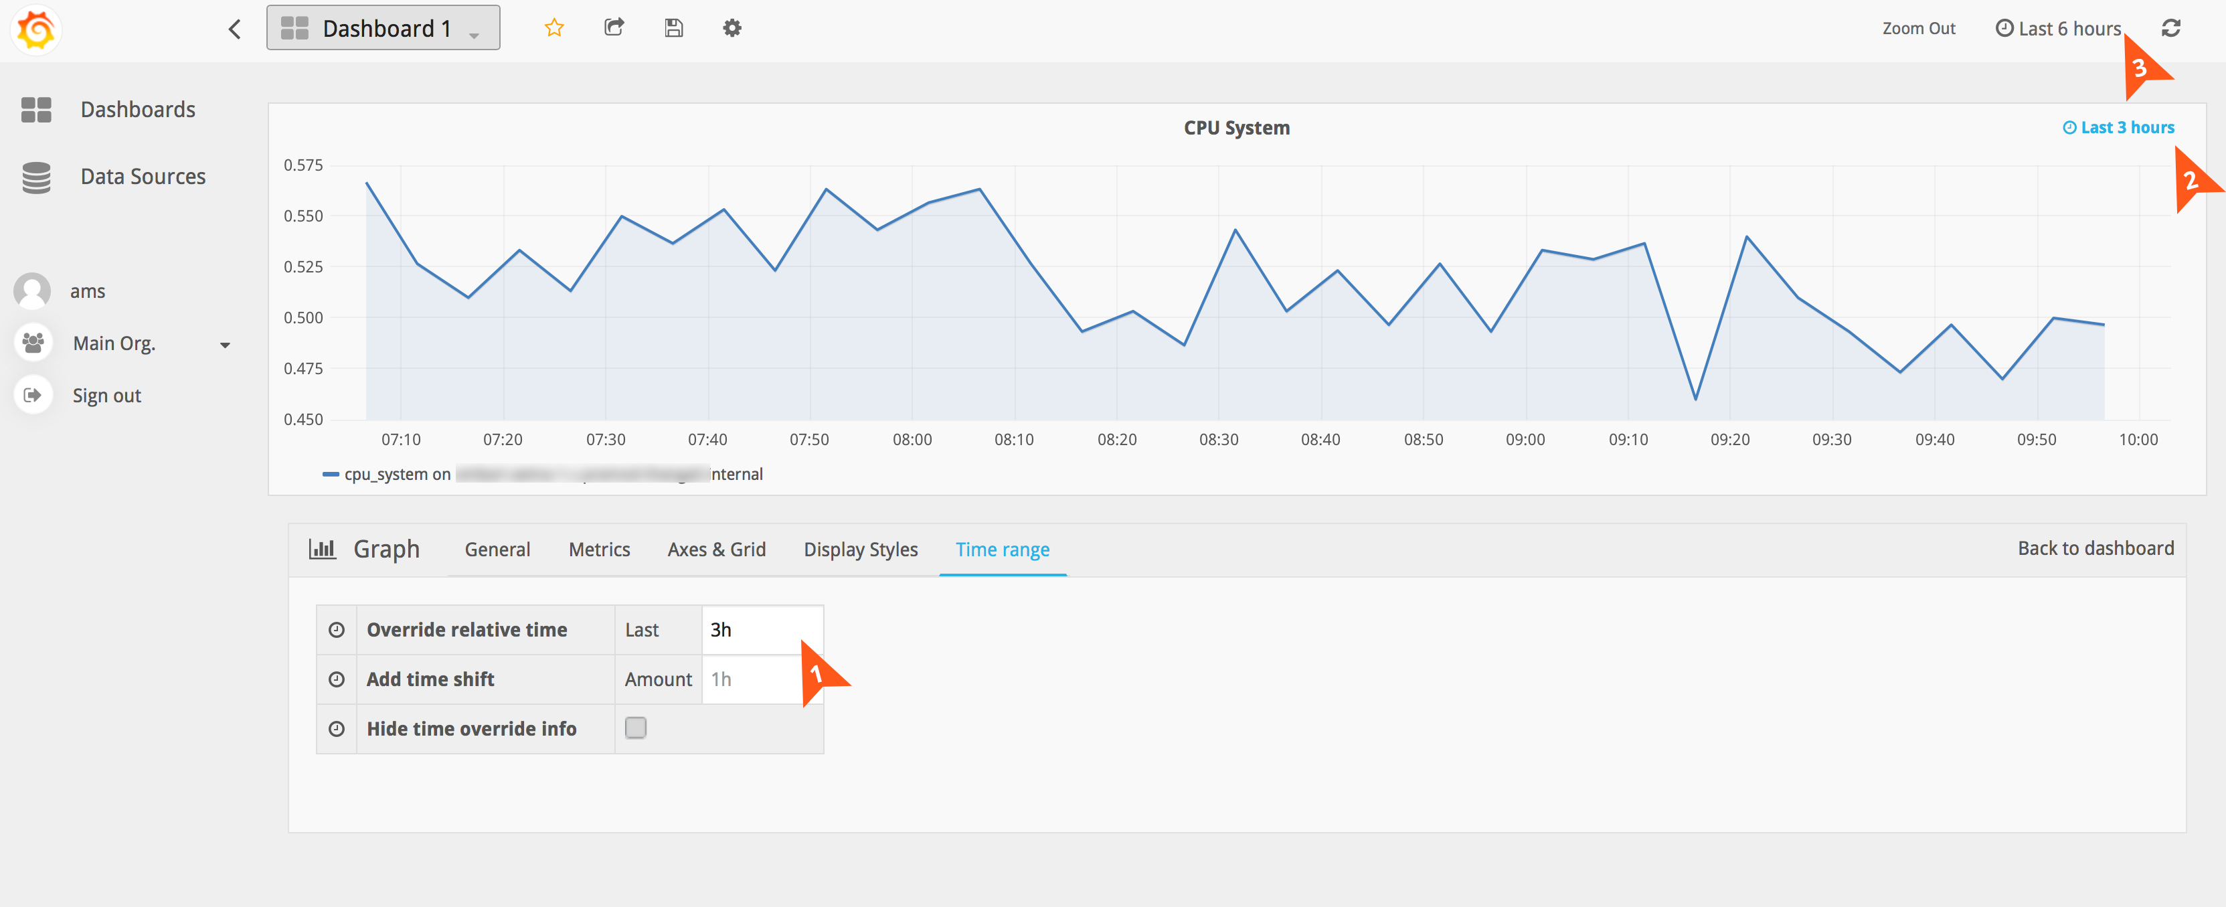The height and width of the screenshot is (907, 2226).
Task: Collapse the side menu with the arrow
Action: (234, 29)
